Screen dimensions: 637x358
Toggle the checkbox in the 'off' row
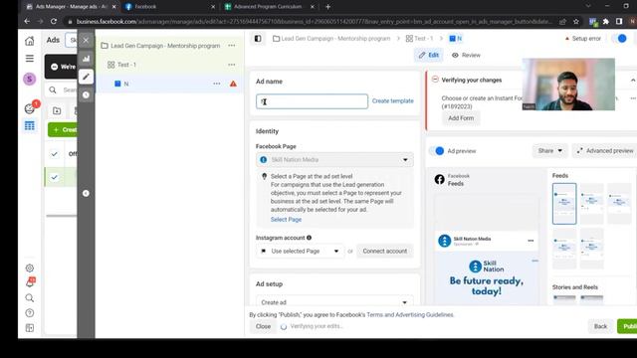(x=54, y=154)
